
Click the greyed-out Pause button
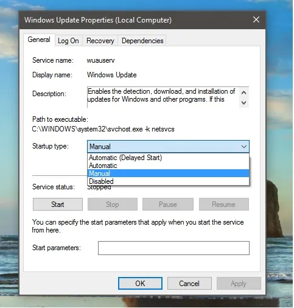(168, 205)
